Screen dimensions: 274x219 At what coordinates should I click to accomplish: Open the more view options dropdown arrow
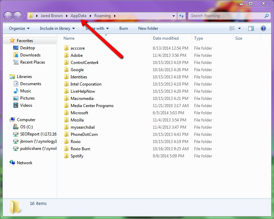239,28
